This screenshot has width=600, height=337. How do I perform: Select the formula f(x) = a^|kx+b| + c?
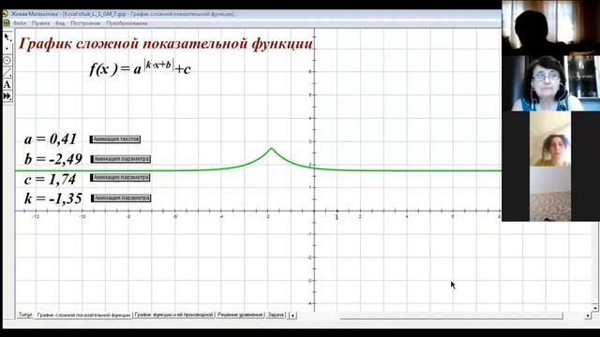click(140, 67)
